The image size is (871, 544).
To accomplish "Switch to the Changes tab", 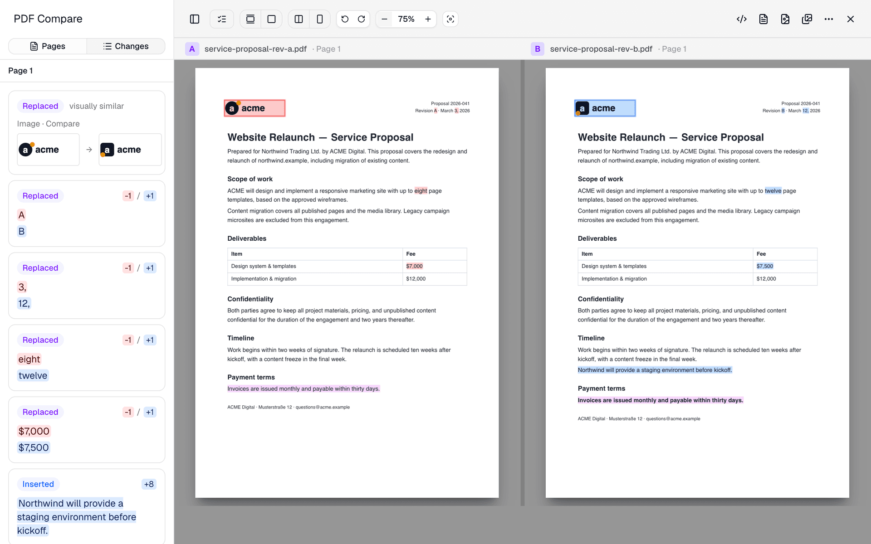I will pos(126,46).
